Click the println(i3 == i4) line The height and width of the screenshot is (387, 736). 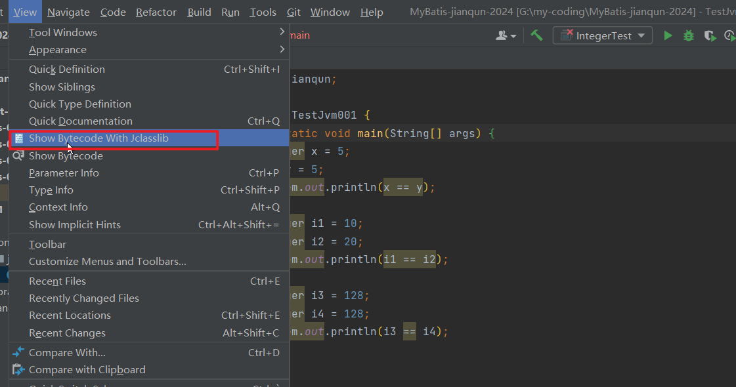click(x=370, y=332)
